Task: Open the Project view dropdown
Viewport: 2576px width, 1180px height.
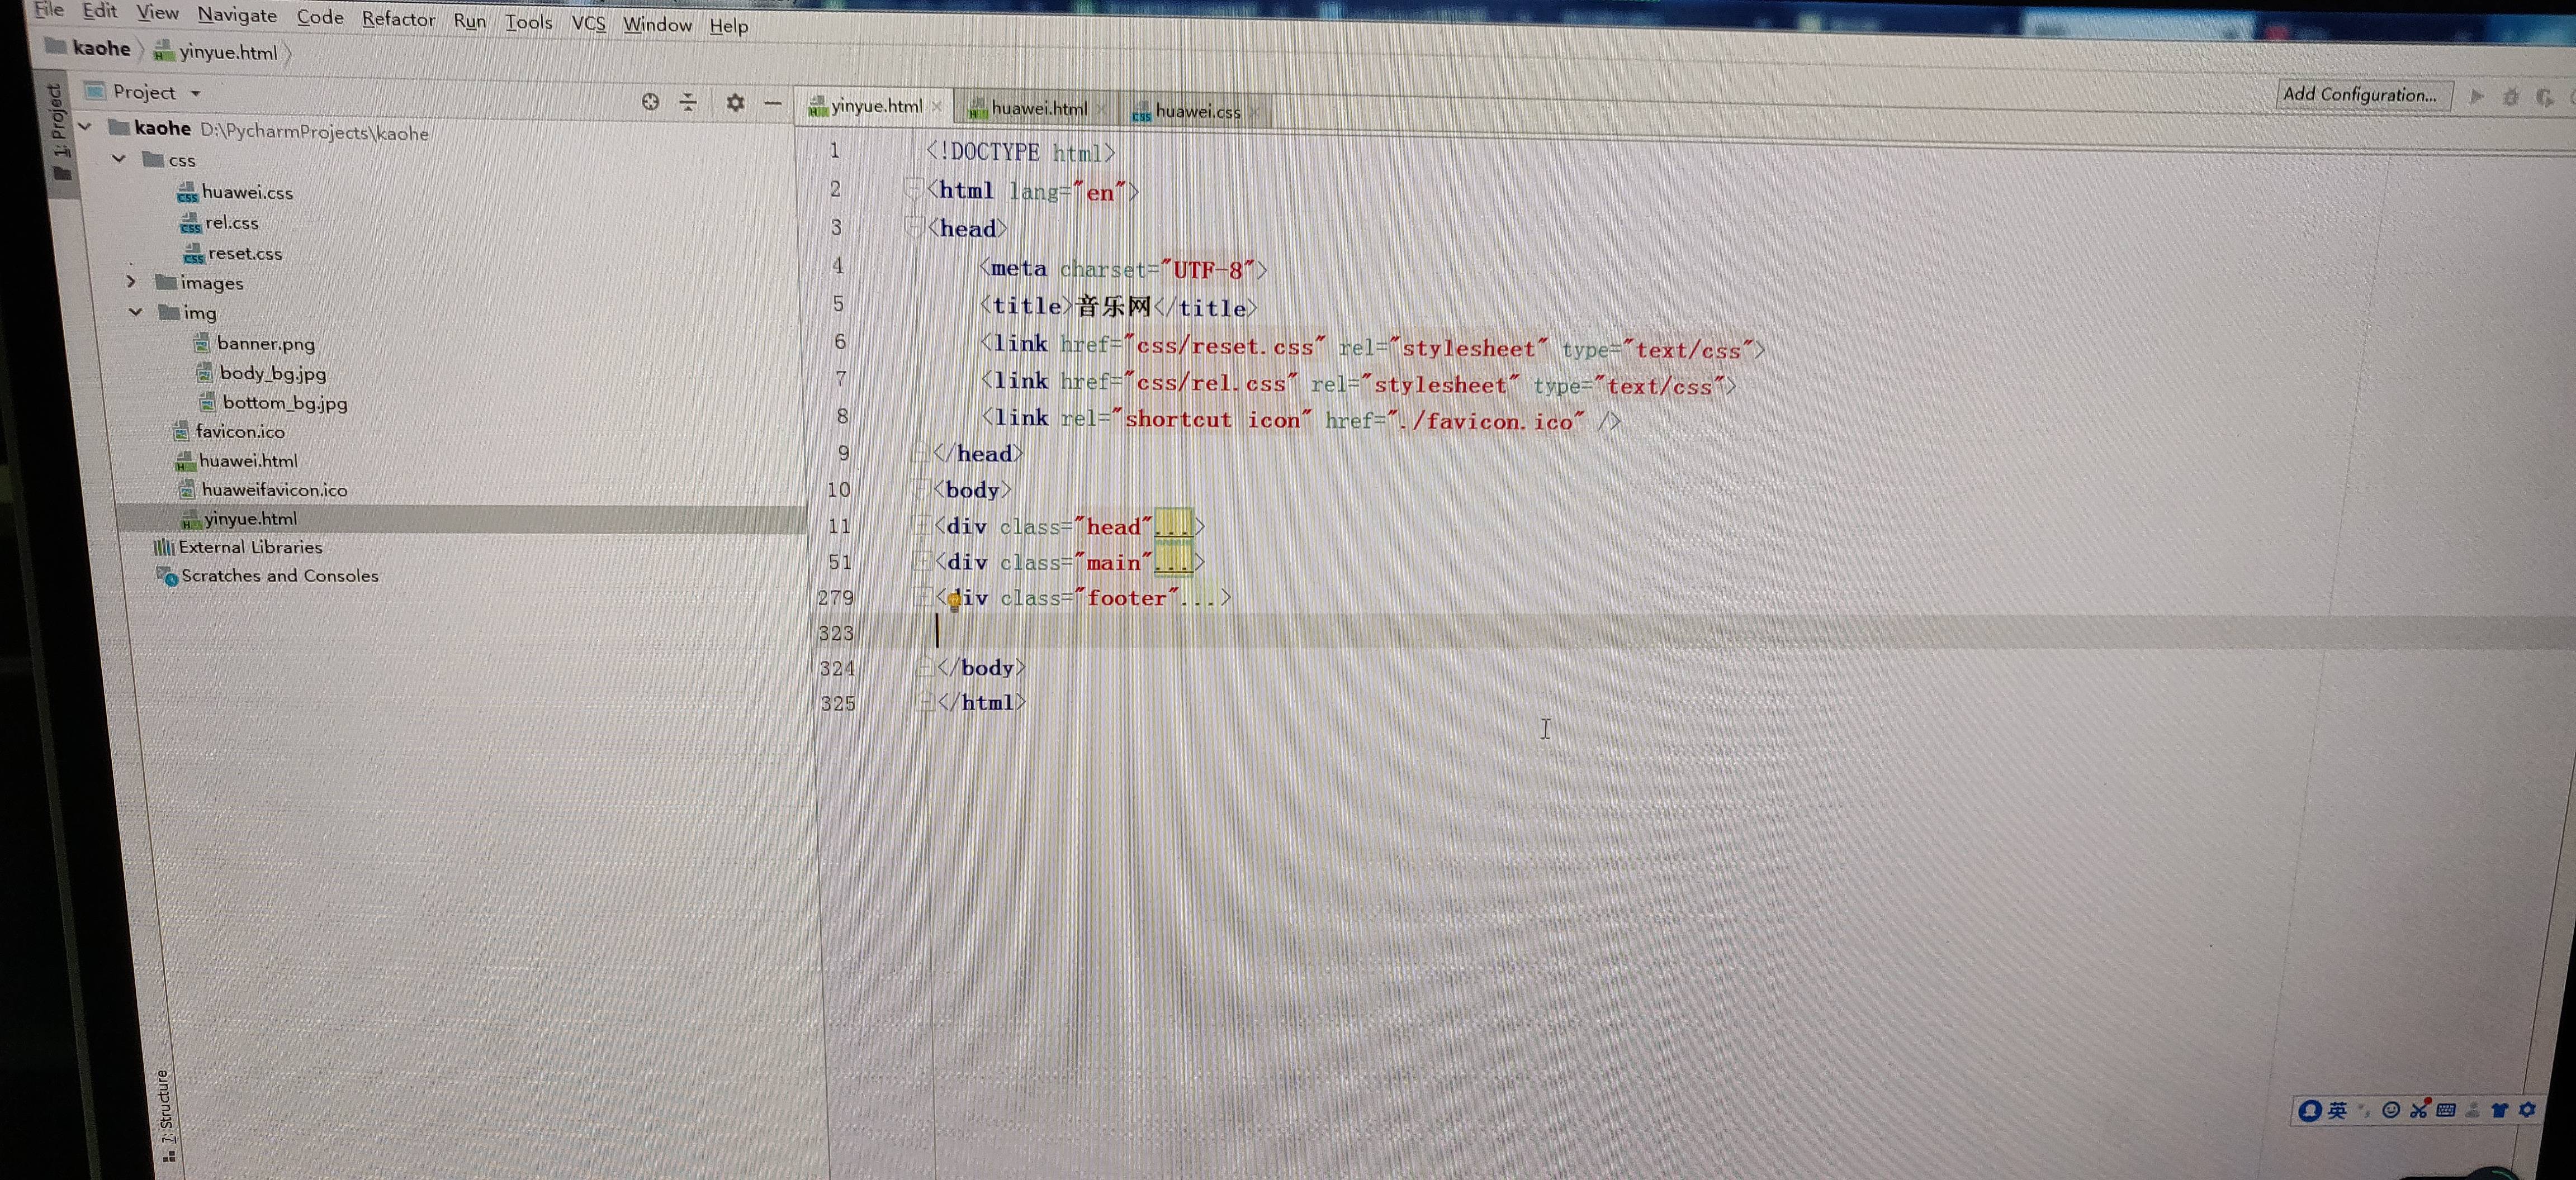Action: pos(196,93)
